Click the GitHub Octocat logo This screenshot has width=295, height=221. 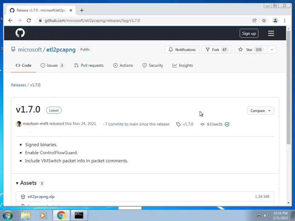click(20, 33)
